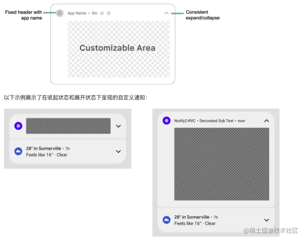Collapse the expanded Notify2-RVC notification

pos(267,121)
